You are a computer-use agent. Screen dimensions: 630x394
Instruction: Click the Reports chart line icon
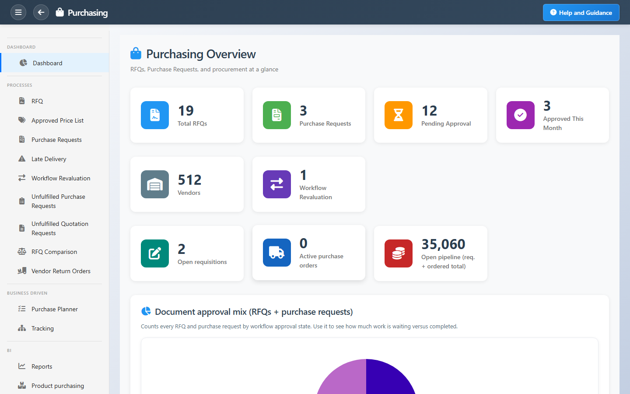coord(22,366)
